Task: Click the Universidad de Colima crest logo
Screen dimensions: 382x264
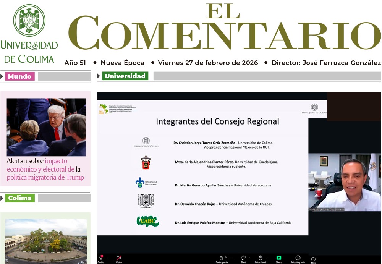Action: pos(29,20)
